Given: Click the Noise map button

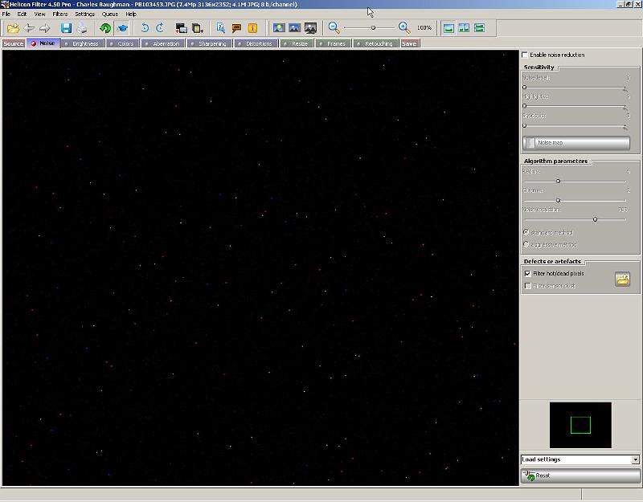Looking at the screenshot, I should coord(575,143).
